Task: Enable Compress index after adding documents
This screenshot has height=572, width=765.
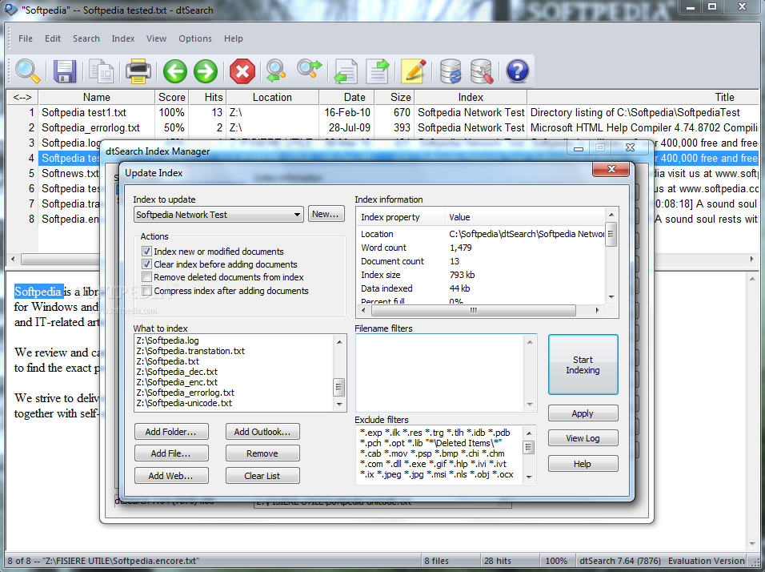Action: 146,291
